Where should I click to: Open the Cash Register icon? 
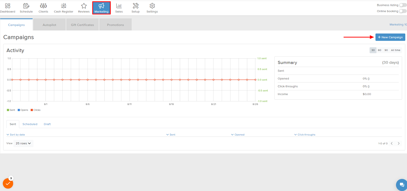64,6
